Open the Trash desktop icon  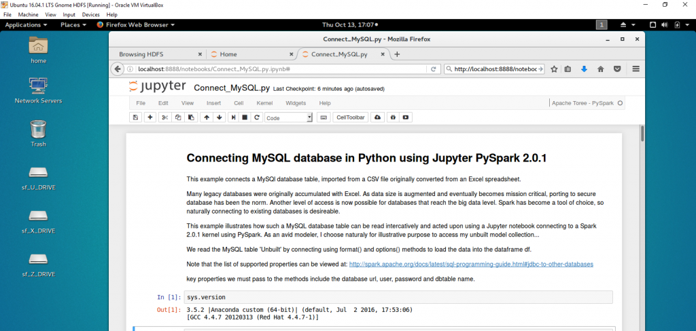39,134
